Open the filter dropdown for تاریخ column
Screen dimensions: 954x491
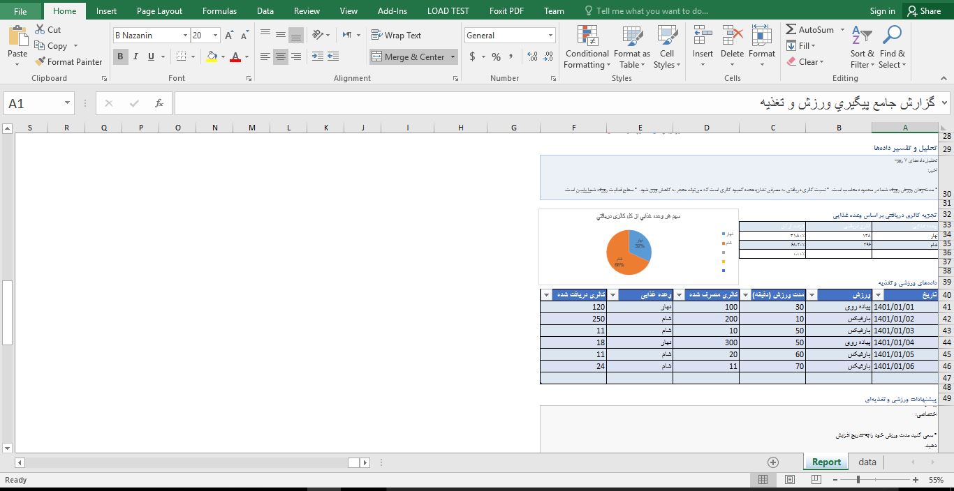[x=878, y=295]
